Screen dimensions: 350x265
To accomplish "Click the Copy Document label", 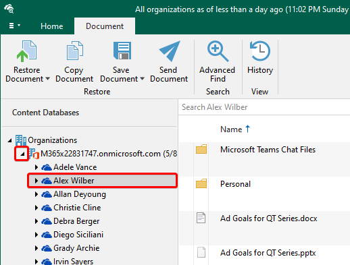I will pos(74,74).
